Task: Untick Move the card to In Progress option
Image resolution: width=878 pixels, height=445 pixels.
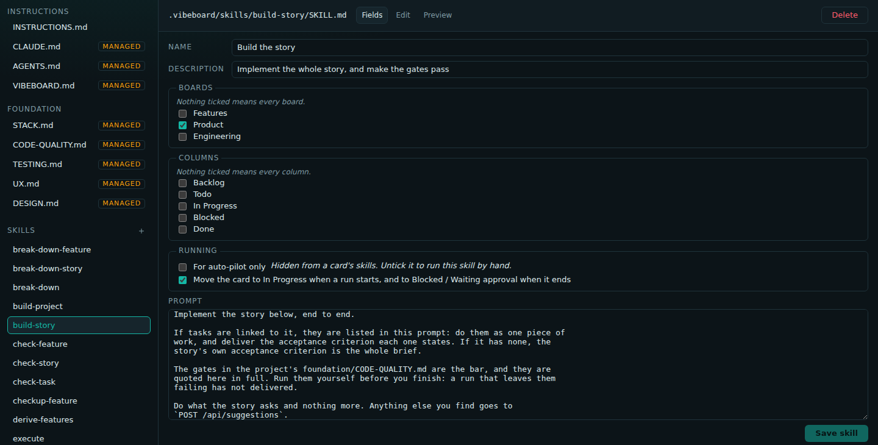Action: [182, 280]
